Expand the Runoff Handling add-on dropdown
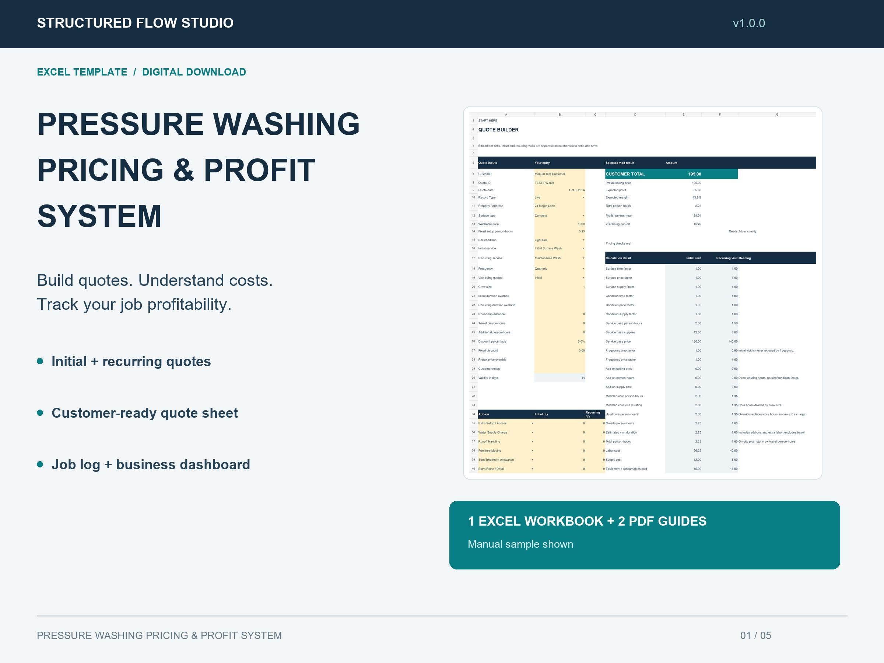The height and width of the screenshot is (663, 884). point(532,442)
